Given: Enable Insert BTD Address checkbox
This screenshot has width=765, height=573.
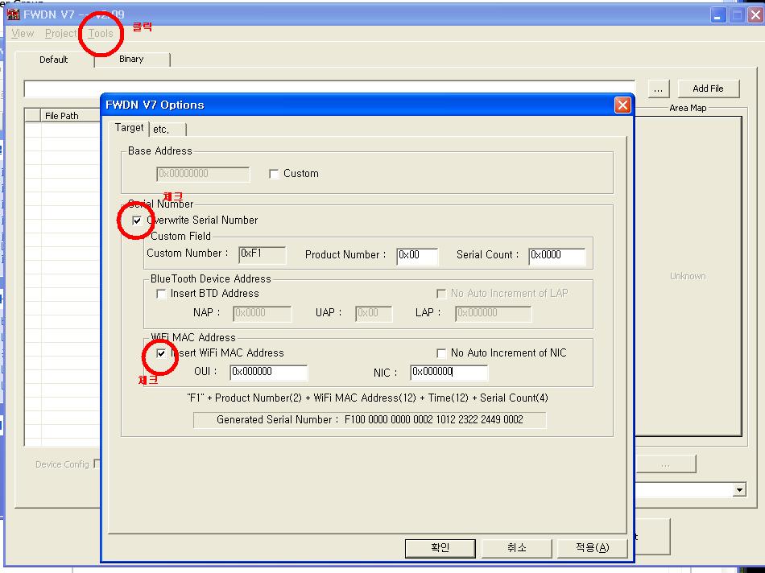Looking at the screenshot, I should click(x=161, y=294).
